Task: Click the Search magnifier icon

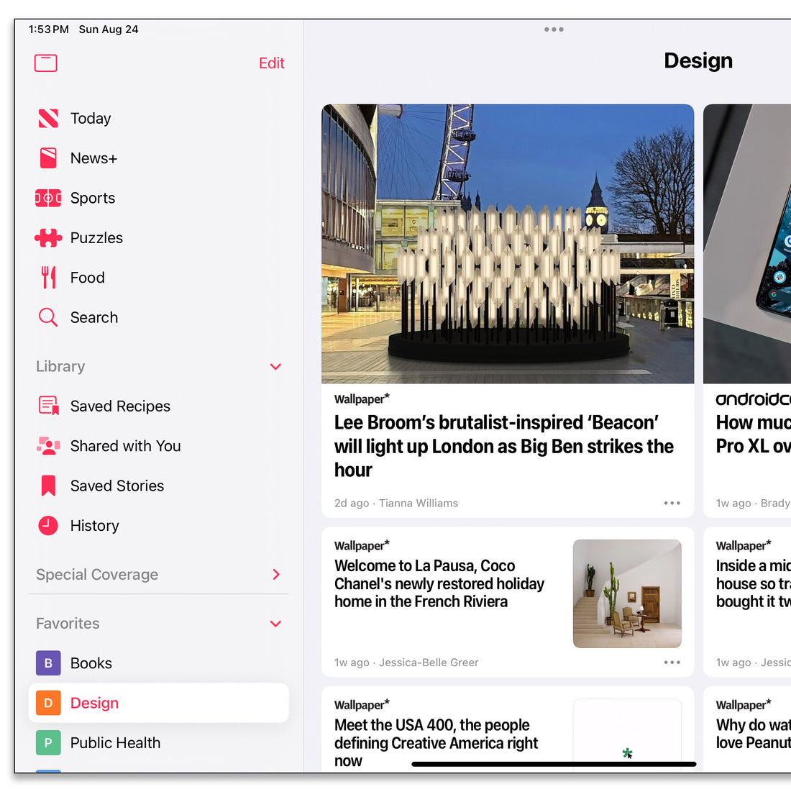Action: [x=48, y=317]
